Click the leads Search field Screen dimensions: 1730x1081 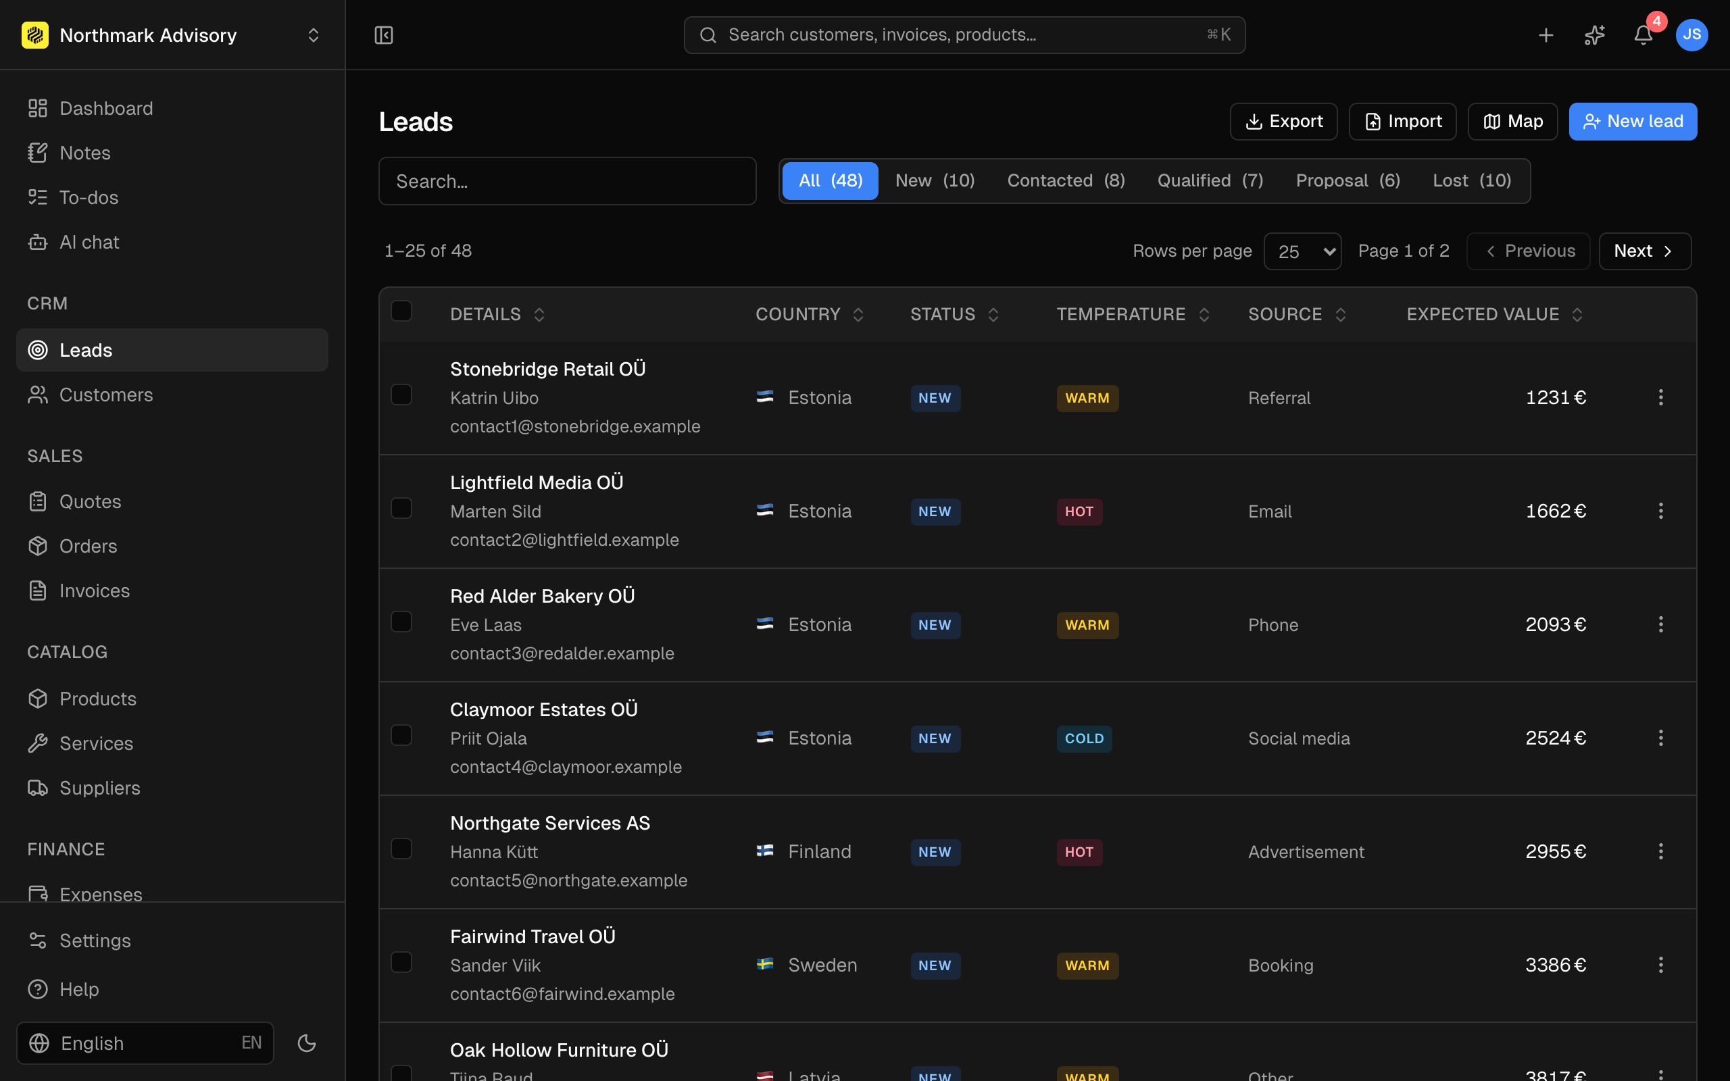[567, 182]
